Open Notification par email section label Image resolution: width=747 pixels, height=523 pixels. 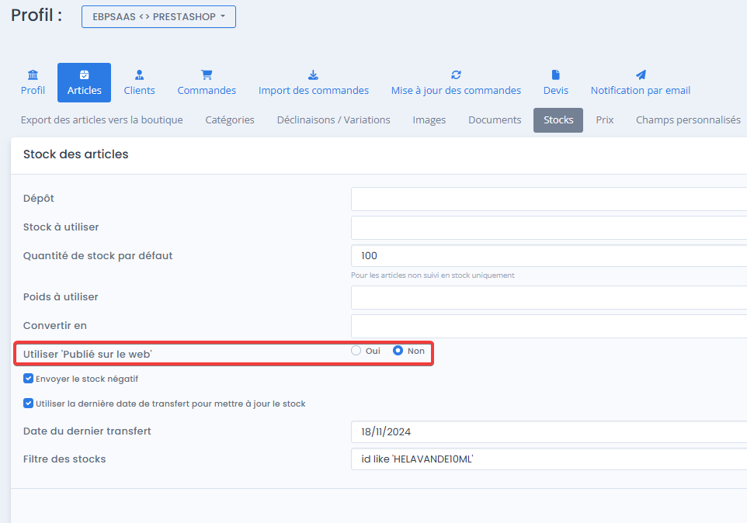pos(641,91)
